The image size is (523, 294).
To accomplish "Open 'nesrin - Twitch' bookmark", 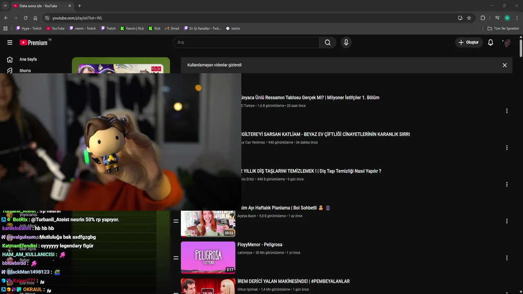I will coord(82,29).
